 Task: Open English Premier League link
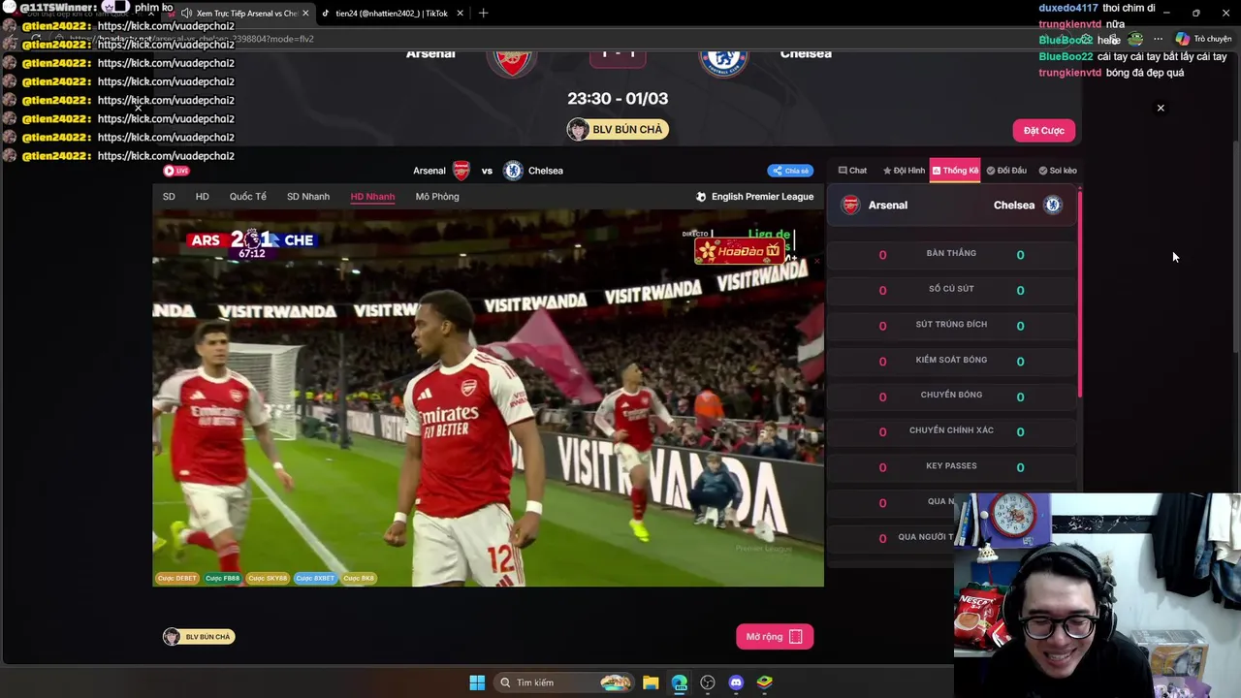coord(754,197)
